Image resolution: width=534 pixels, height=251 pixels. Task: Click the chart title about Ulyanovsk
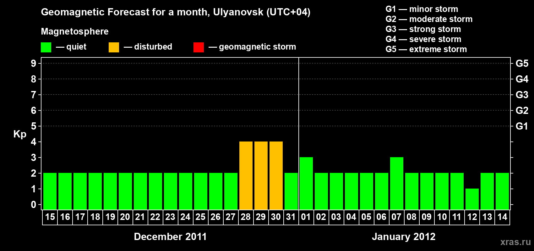coord(176,12)
